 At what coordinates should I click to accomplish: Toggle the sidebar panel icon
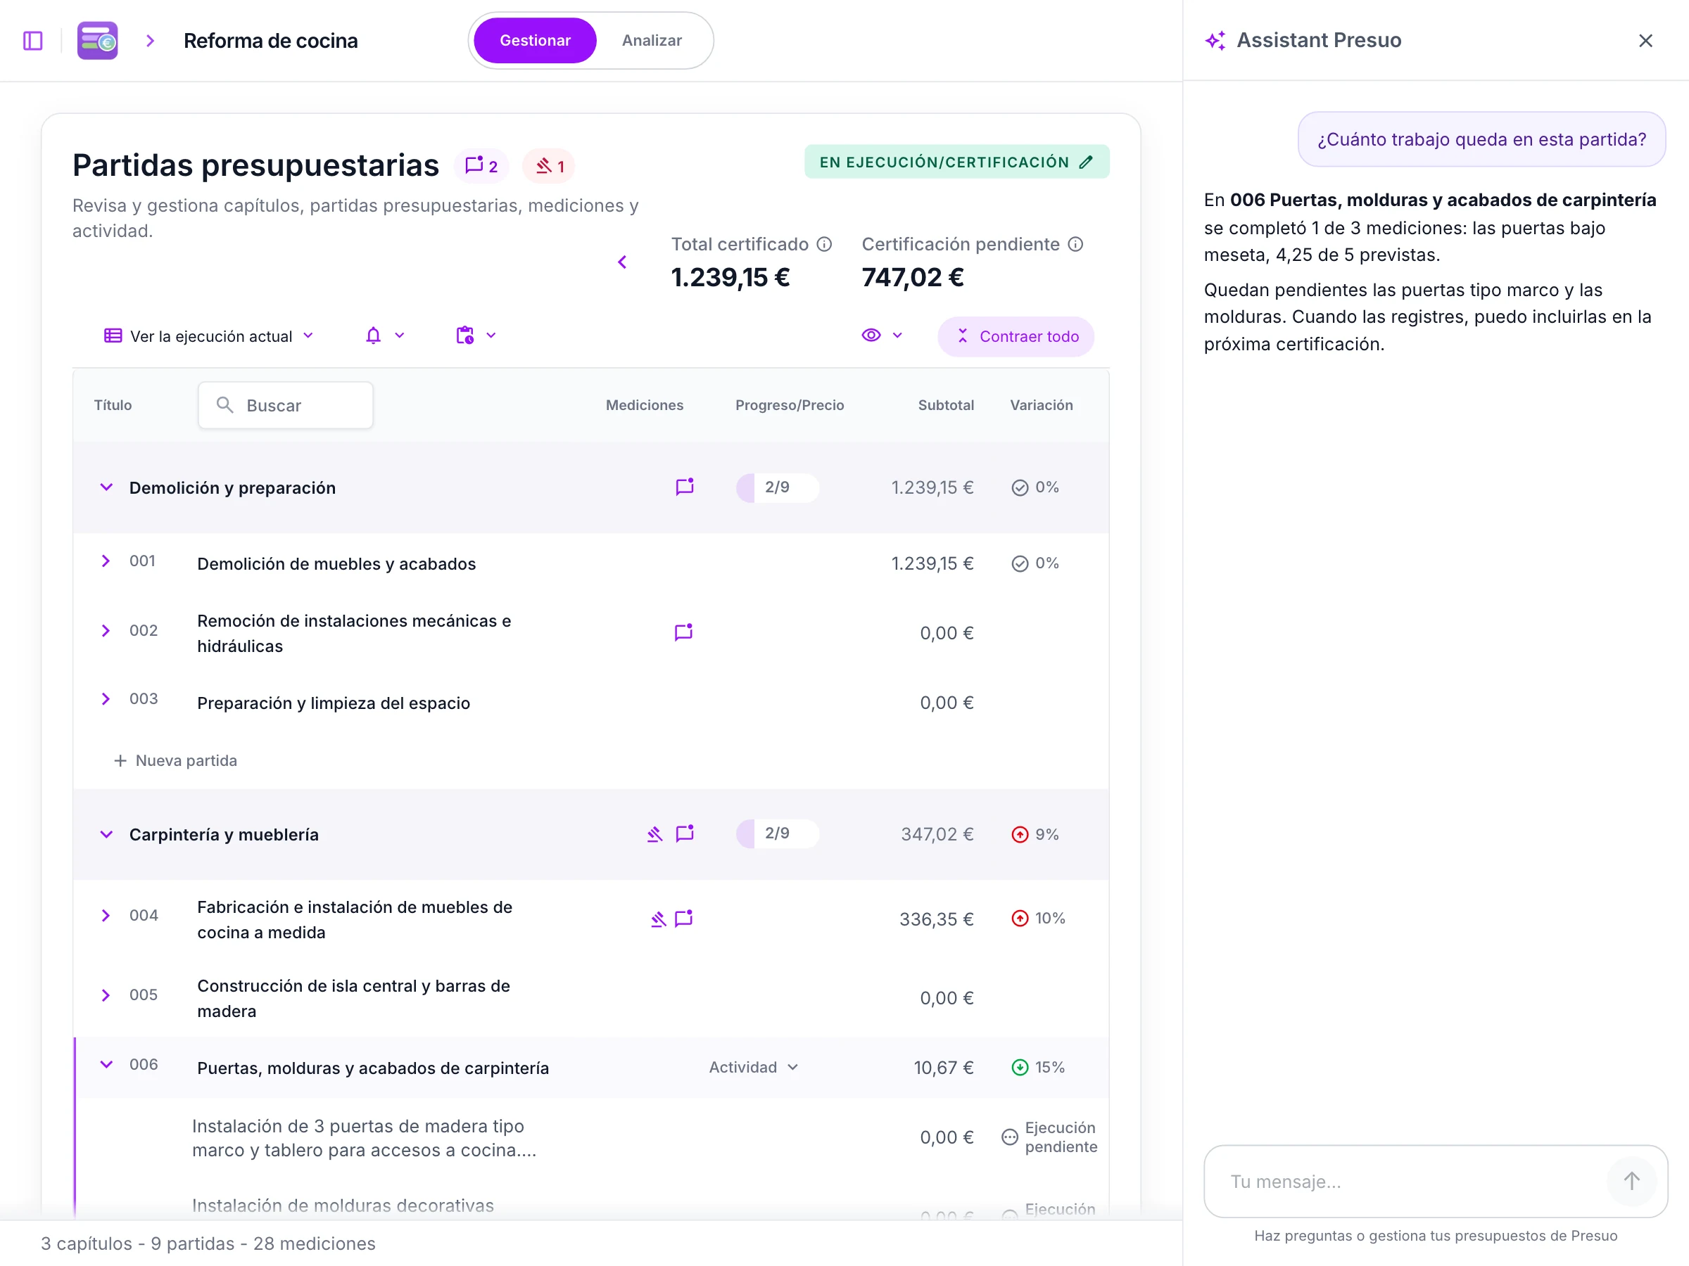click(x=33, y=41)
